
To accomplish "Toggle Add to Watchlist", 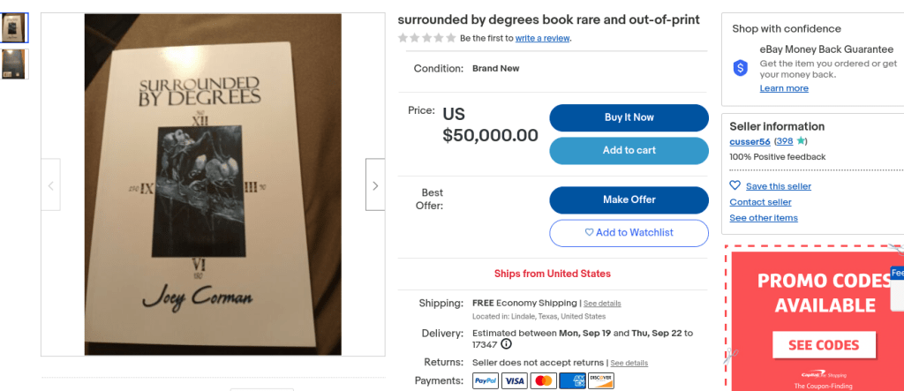I will point(629,233).
